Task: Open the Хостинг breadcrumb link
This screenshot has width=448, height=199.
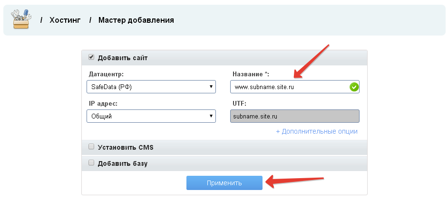Action: (x=65, y=20)
